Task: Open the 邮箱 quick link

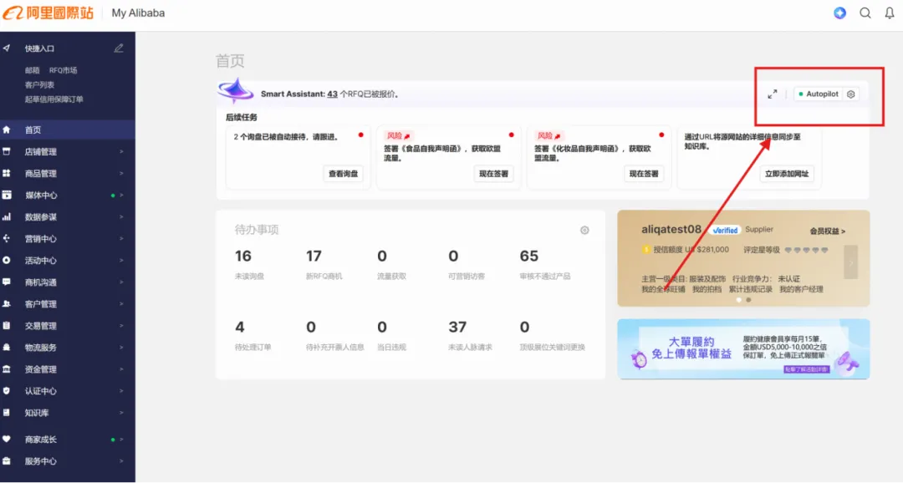Action: 33,70
